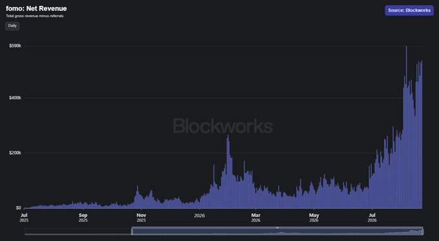Image resolution: width=439 pixels, height=241 pixels.
Task: Click the Sep 2025 x-axis label
Action: coord(83,218)
